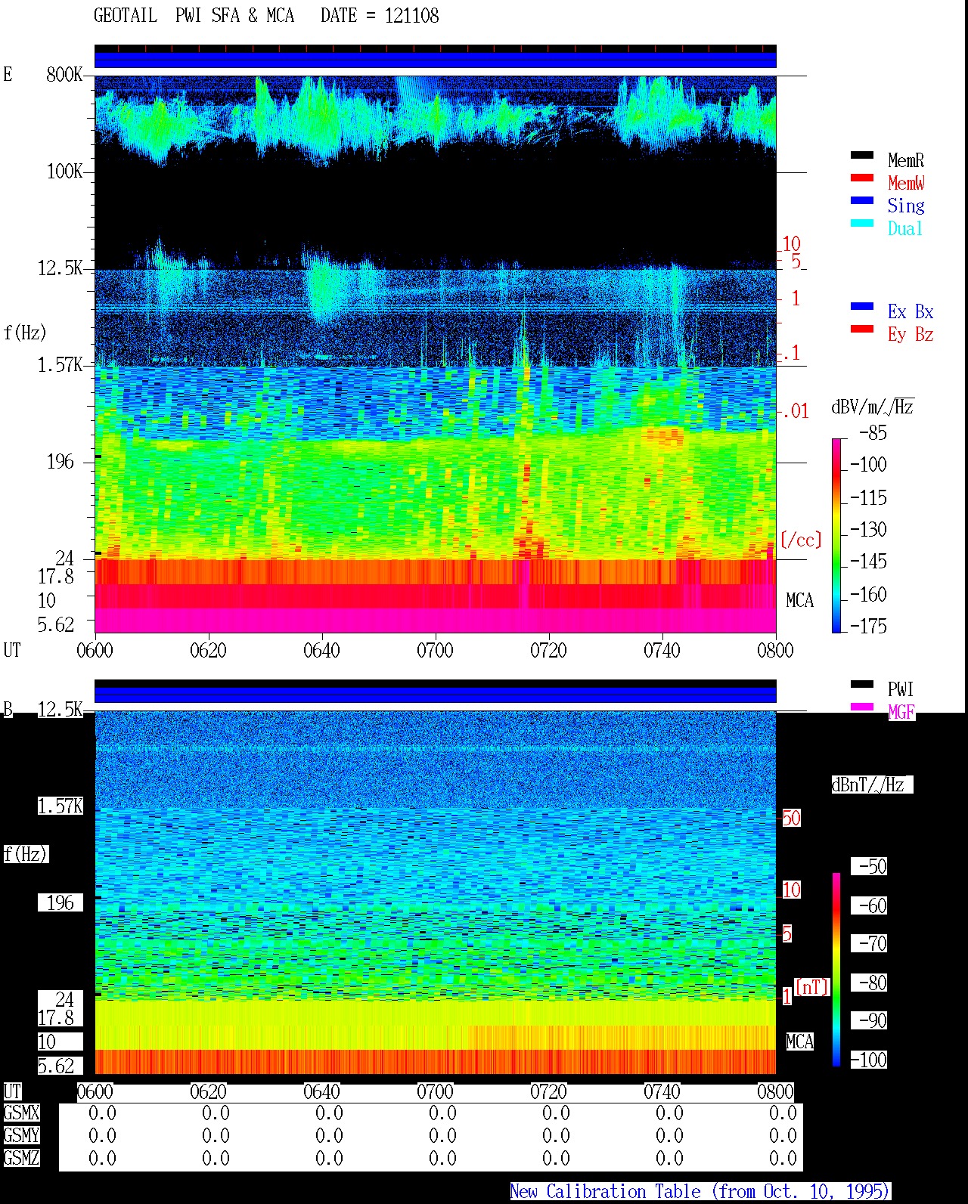968x1204 pixels.
Task: Click the GSMX value under 0640
Action: point(329,1113)
